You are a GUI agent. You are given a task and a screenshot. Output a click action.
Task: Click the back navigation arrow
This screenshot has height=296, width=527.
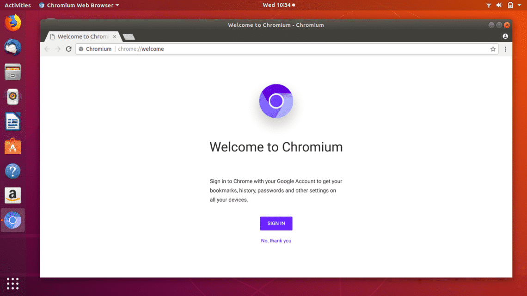[x=47, y=49]
